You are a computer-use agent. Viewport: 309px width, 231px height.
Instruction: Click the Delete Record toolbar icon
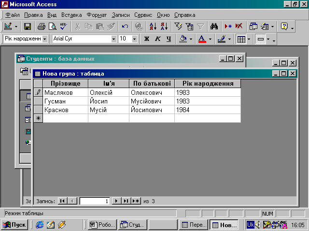coord(239,26)
